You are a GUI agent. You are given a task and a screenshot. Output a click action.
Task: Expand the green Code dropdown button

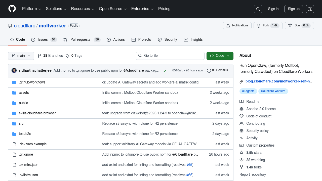[x=220, y=56]
